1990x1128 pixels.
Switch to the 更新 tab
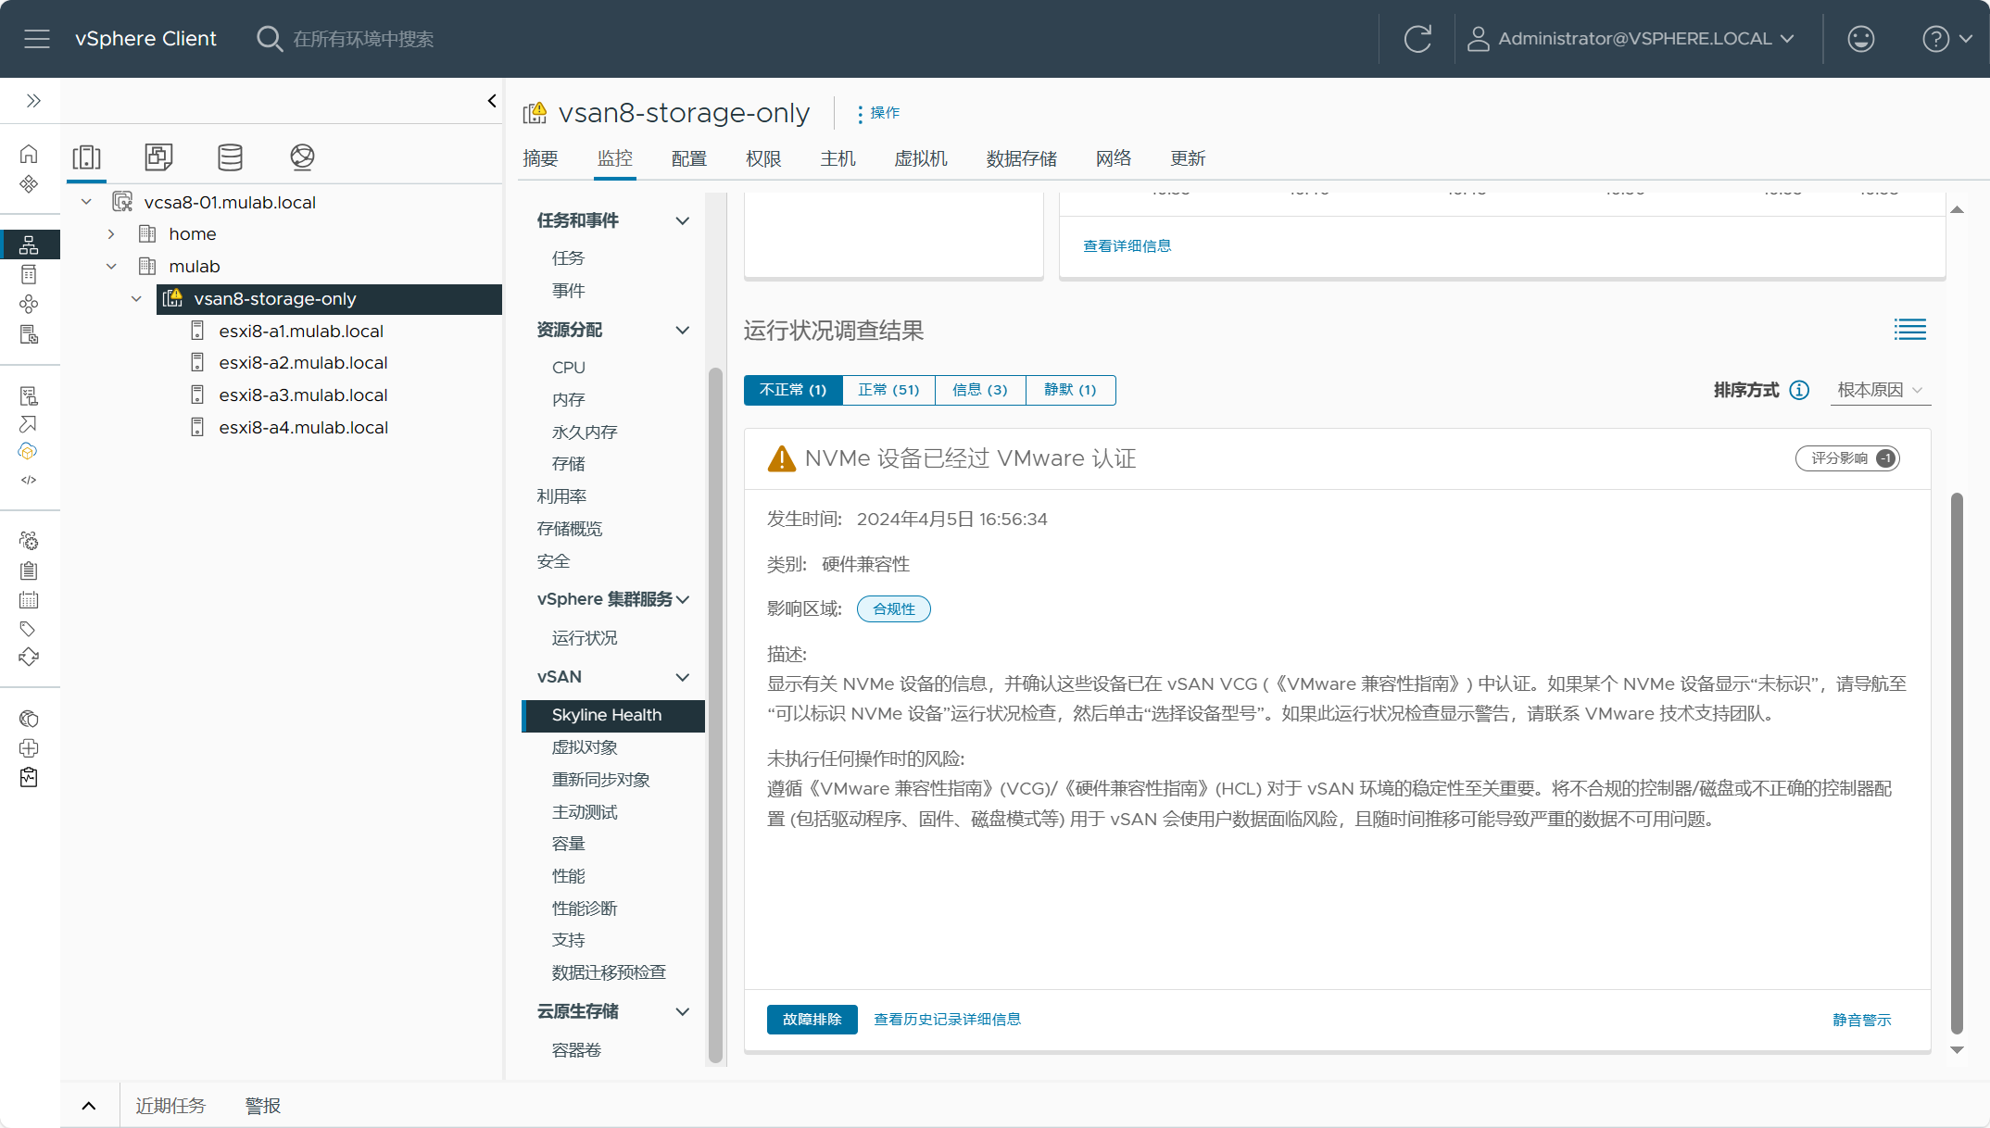(x=1188, y=158)
